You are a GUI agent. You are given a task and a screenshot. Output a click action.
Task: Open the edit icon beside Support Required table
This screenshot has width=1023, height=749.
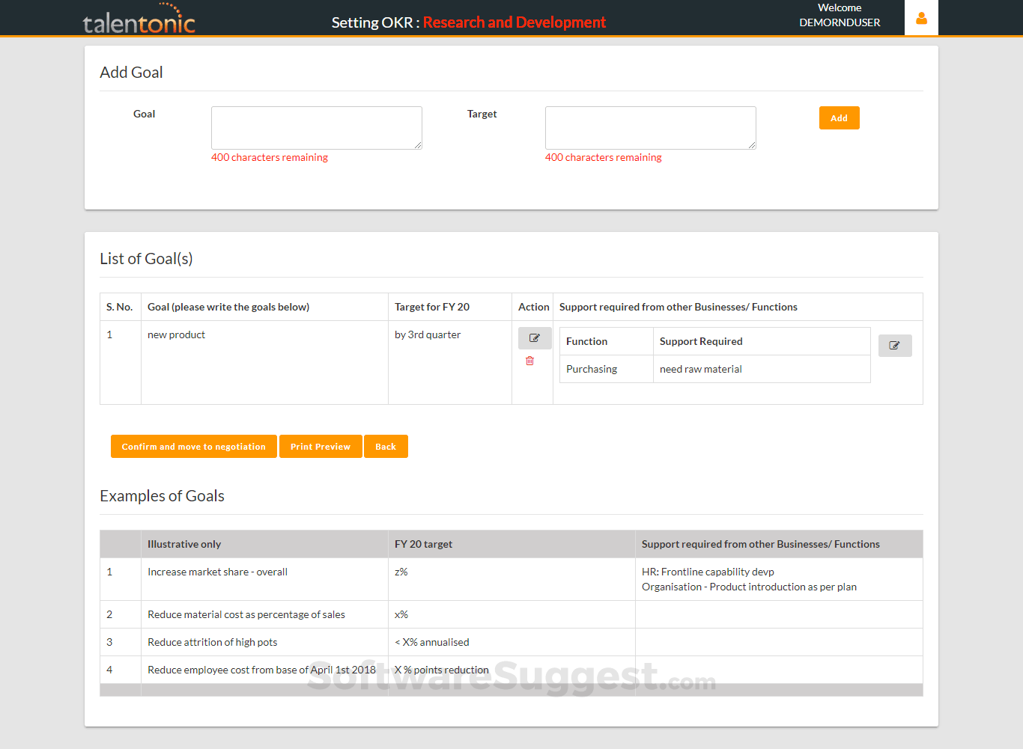[895, 345]
